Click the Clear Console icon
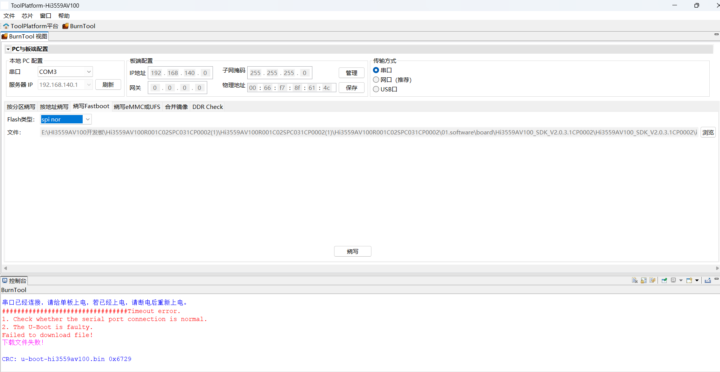This screenshot has width=720, height=372. [x=635, y=281]
